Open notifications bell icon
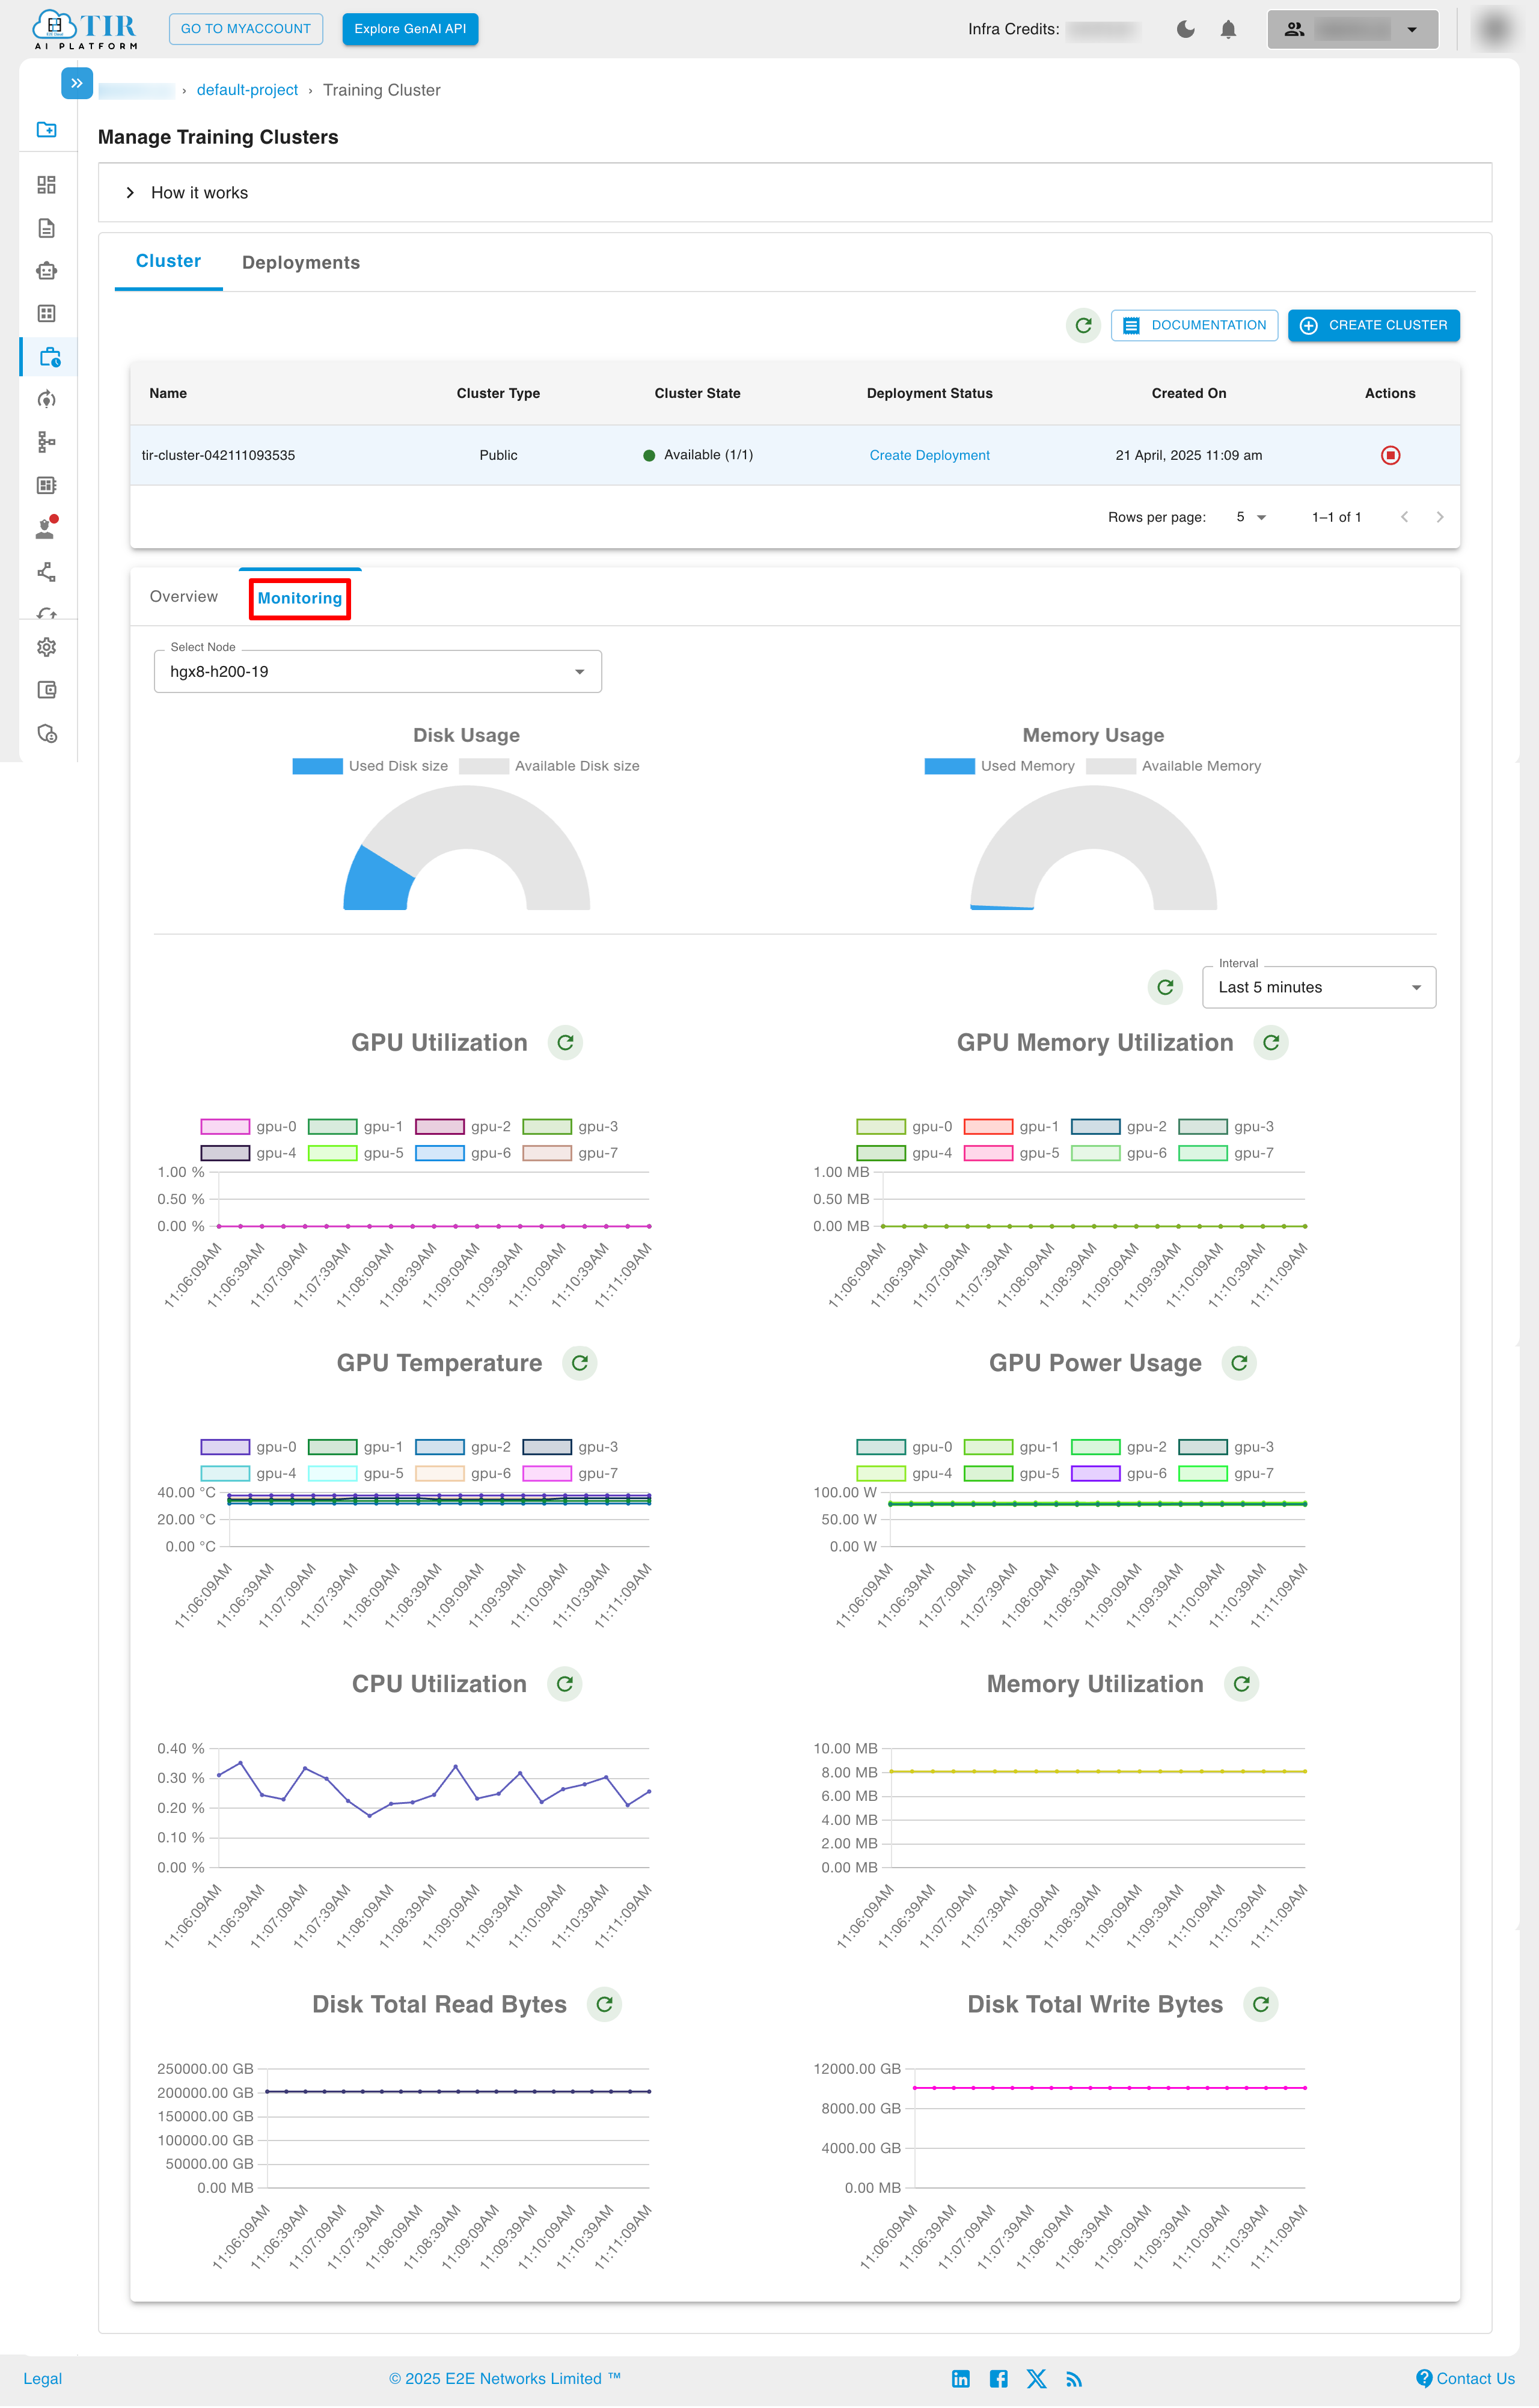 1228,29
